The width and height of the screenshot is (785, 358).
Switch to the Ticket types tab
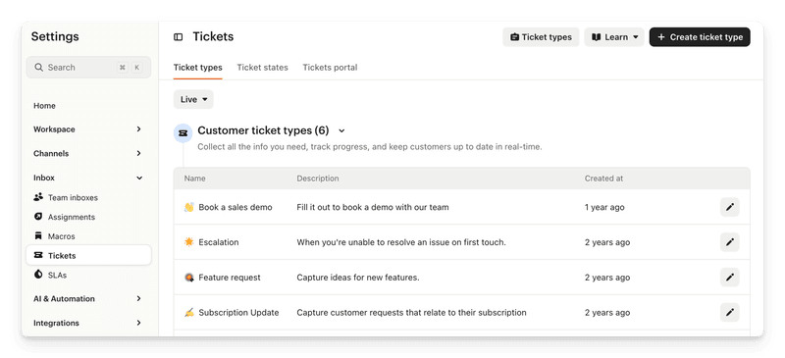coord(198,68)
